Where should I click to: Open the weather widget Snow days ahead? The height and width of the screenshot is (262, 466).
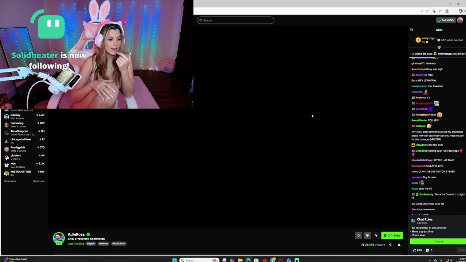(x=15, y=259)
